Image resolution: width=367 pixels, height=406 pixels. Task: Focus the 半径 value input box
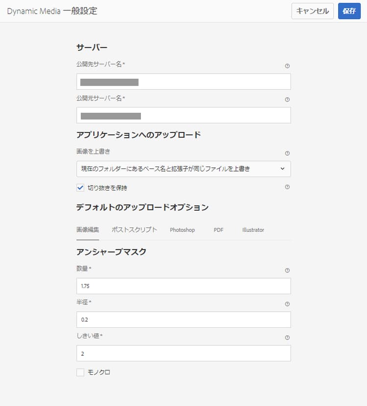[183, 320]
